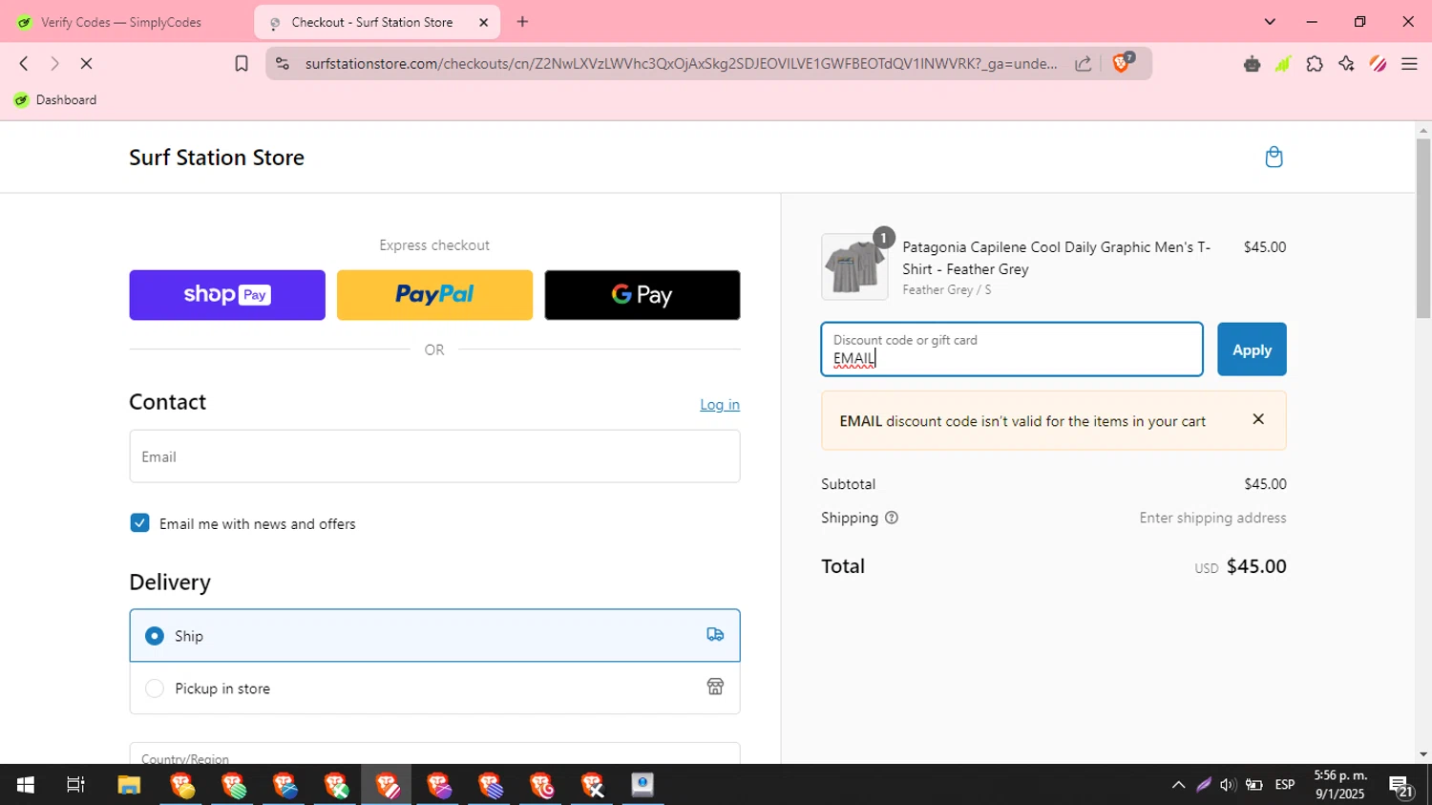Click the address bar URL
Image resolution: width=1432 pixels, height=805 pixels.
click(x=681, y=64)
